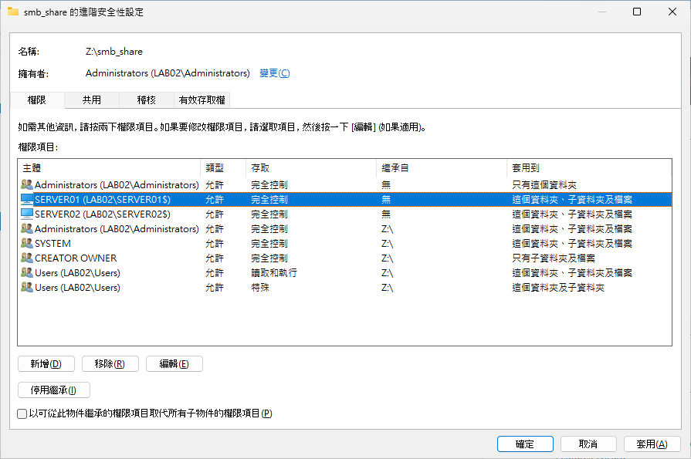Click the group icon of the Users 特殊 row
Image resolution: width=691 pixels, height=459 pixels.
[27, 287]
